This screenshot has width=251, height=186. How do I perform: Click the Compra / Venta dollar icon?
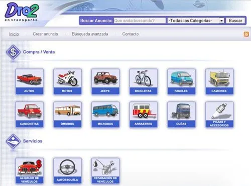pos(13,52)
